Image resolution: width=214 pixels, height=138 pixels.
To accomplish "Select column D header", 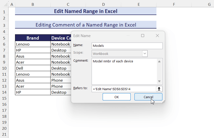I will click(103, 4).
